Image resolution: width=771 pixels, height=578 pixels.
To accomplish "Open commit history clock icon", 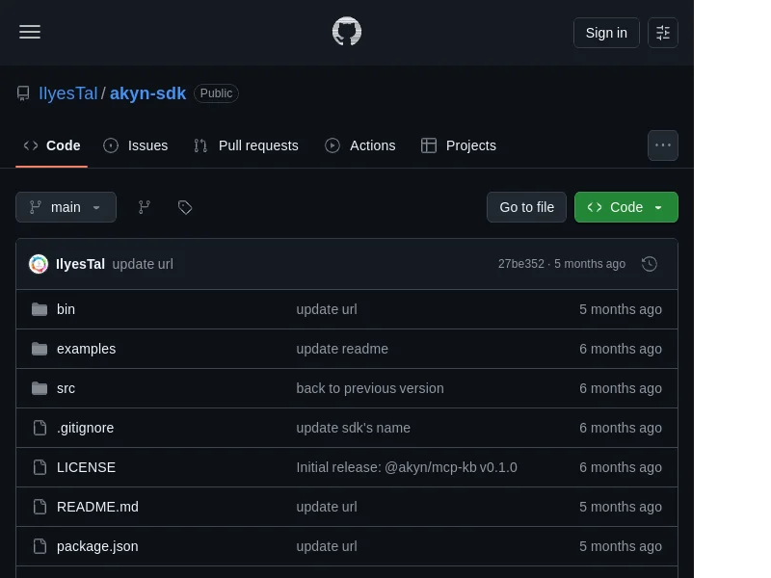I will pos(649,264).
